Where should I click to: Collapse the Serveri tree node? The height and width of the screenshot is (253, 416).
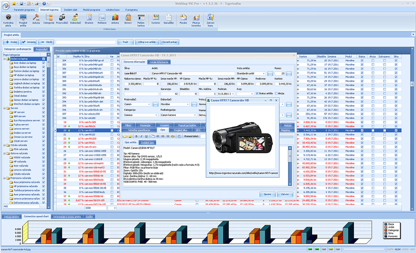pos(4,108)
